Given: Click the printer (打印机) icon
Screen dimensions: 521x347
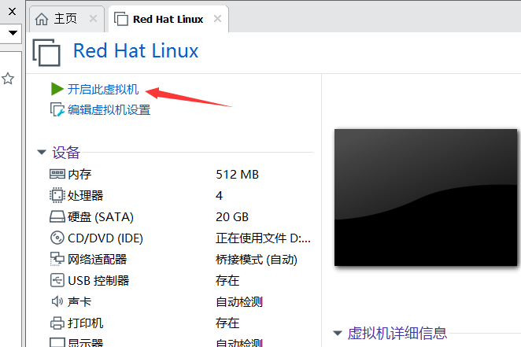Looking at the screenshot, I should click(57, 323).
